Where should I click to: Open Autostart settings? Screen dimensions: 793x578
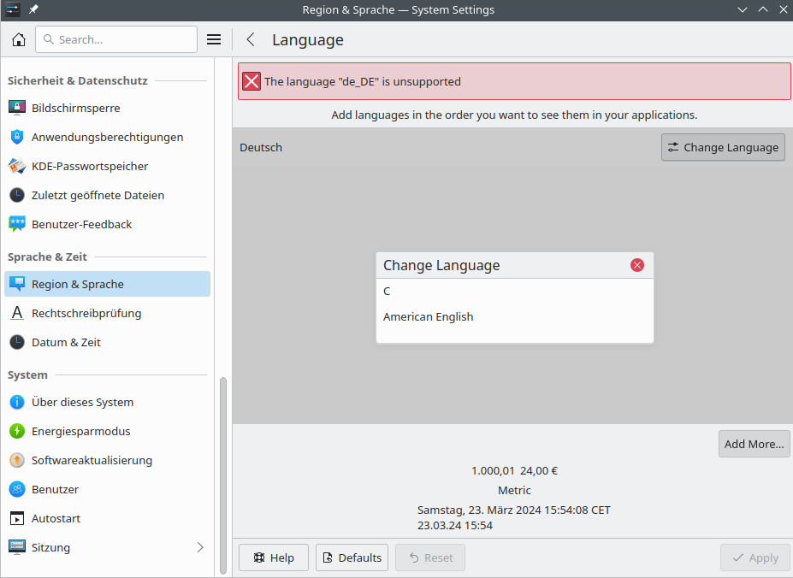(107, 518)
